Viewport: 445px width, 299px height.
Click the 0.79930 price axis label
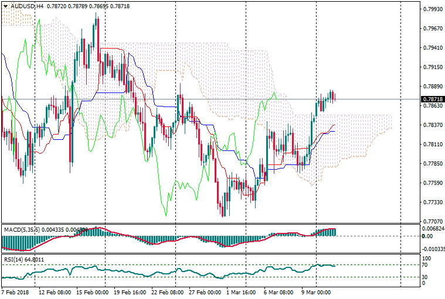(x=433, y=9)
